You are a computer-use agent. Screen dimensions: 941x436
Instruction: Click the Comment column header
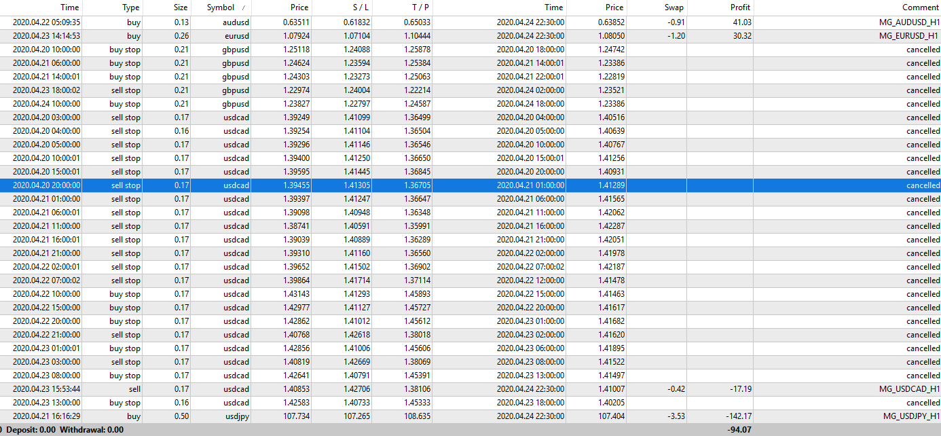tap(921, 7)
